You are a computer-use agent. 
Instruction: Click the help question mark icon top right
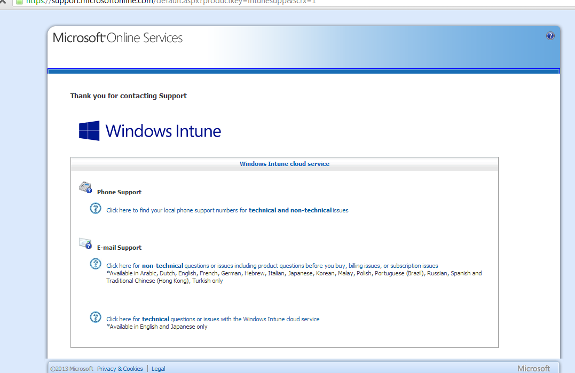550,36
